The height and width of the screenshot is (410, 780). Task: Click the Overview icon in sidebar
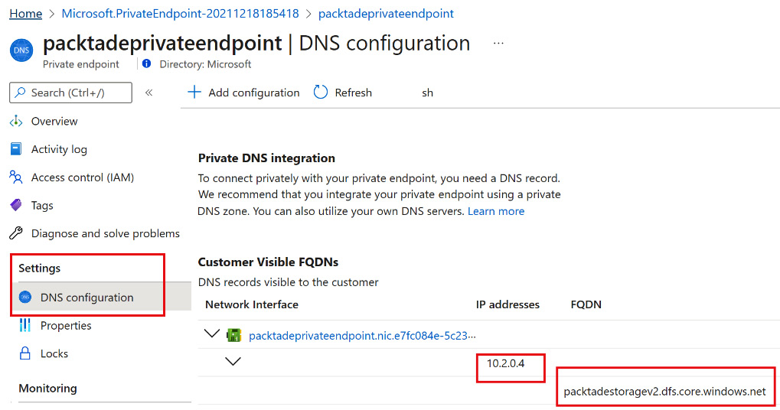(15, 122)
